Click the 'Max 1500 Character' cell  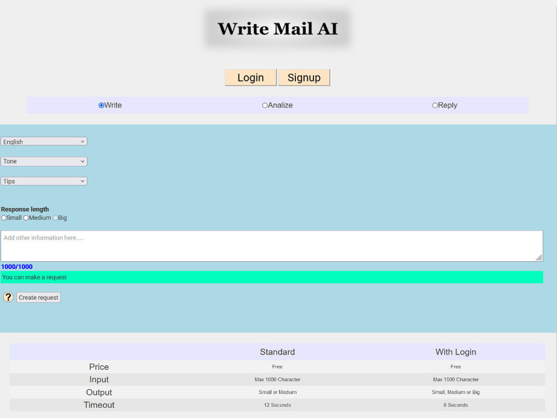[x=456, y=379]
